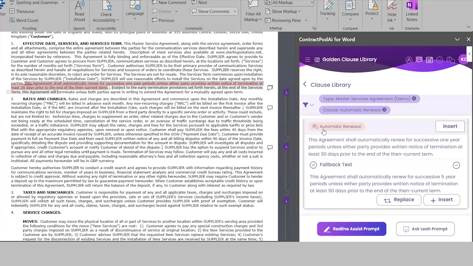Remove the Master Services Agreement type filter
This screenshot has height=266, width=473.
click(x=414, y=99)
